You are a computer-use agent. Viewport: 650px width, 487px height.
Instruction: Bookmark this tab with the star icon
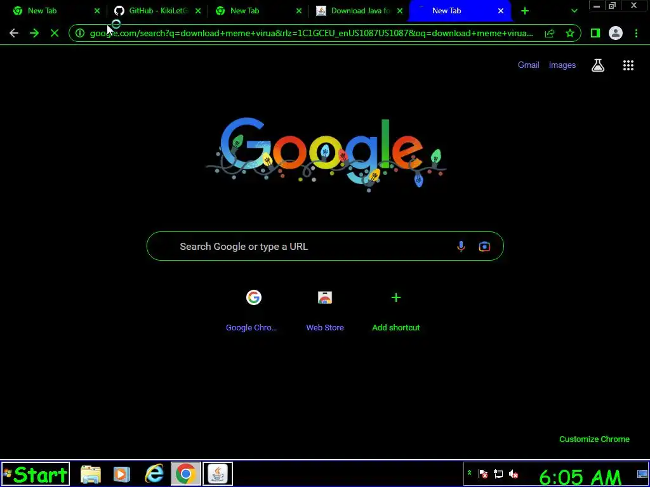point(570,33)
